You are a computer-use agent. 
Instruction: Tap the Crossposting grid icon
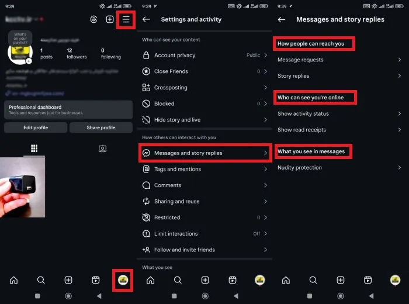coord(146,88)
